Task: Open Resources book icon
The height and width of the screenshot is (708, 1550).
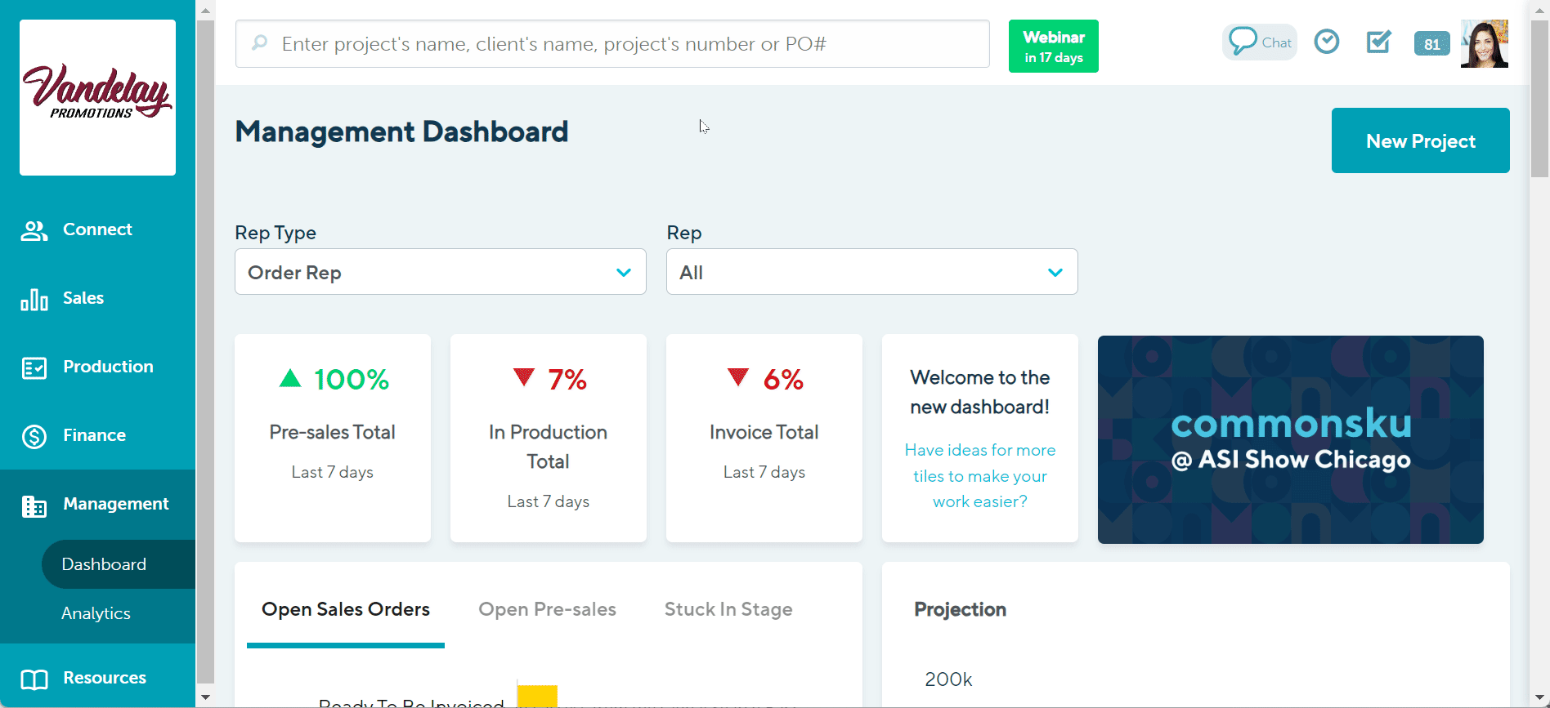Action: coord(34,679)
